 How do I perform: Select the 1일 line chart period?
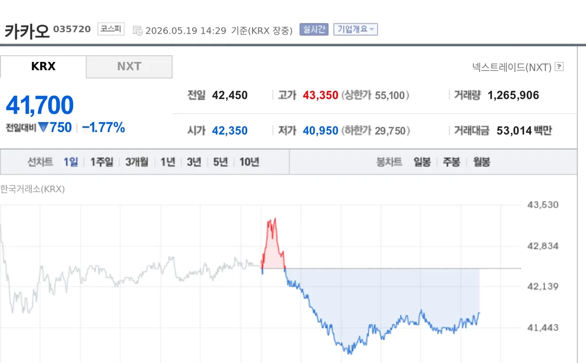tap(71, 162)
